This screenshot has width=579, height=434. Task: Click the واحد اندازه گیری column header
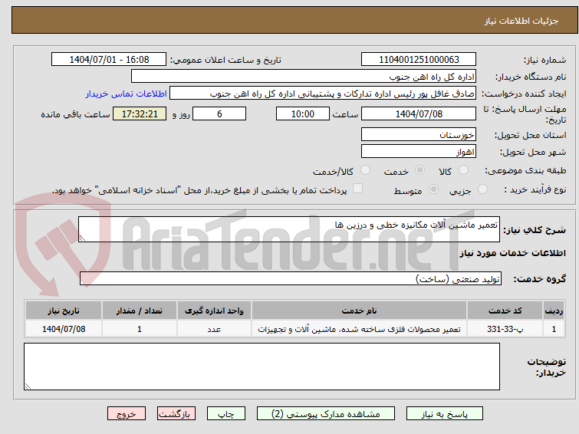pos(214,311)
